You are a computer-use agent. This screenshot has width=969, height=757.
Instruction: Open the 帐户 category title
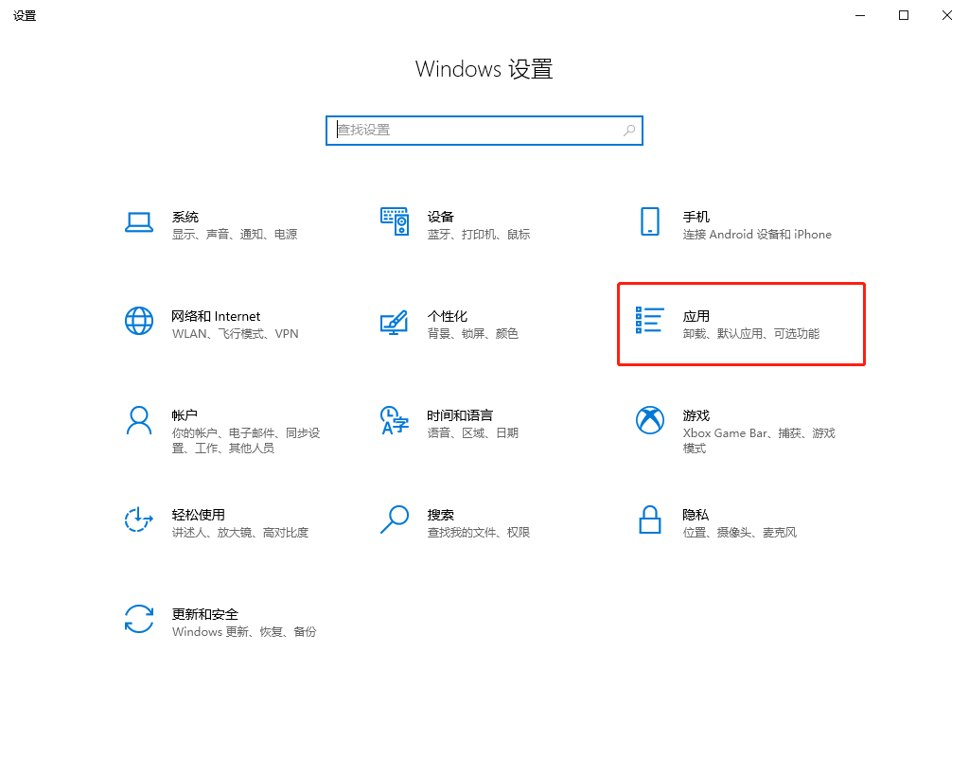coord(185,415)
